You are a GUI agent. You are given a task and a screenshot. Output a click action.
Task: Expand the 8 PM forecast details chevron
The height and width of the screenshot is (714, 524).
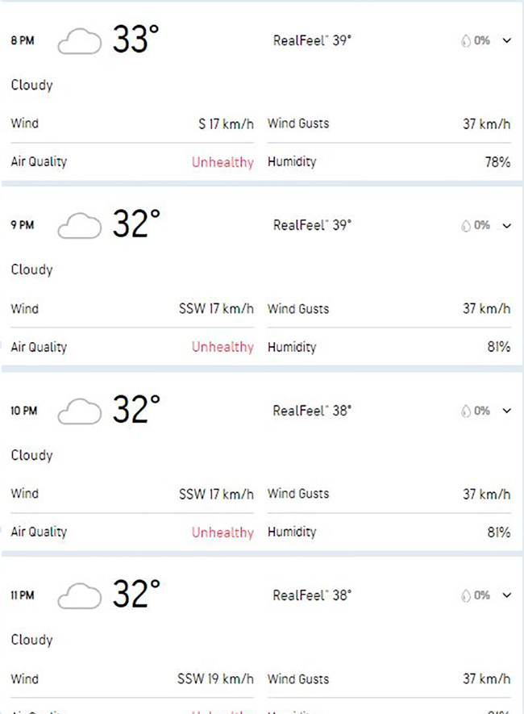pos(506,40)
